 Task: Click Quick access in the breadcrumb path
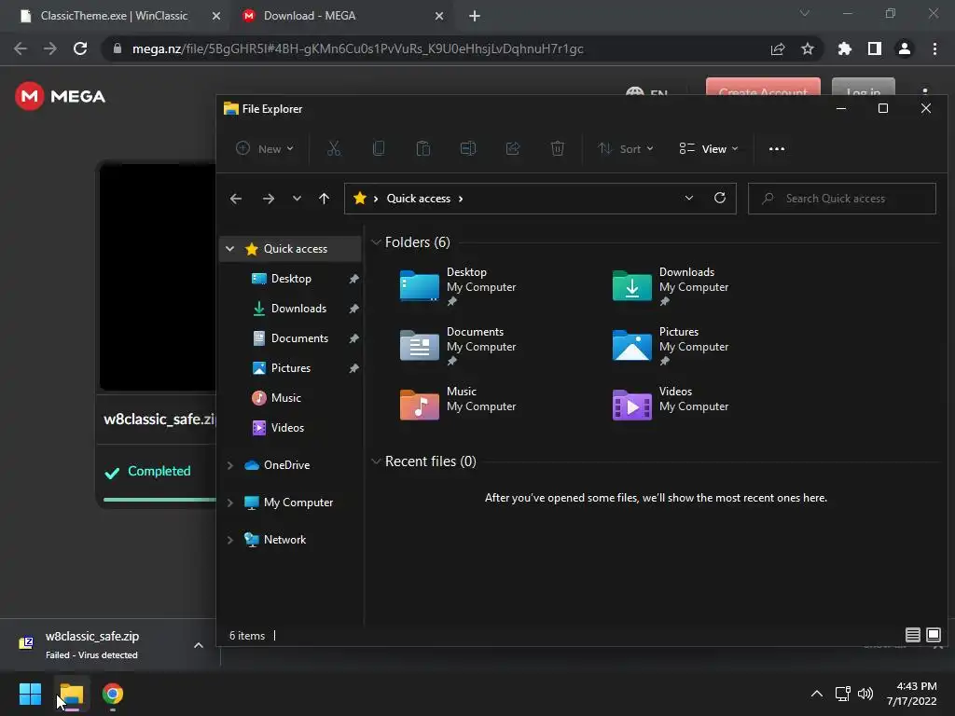click(x=419, y=199)
